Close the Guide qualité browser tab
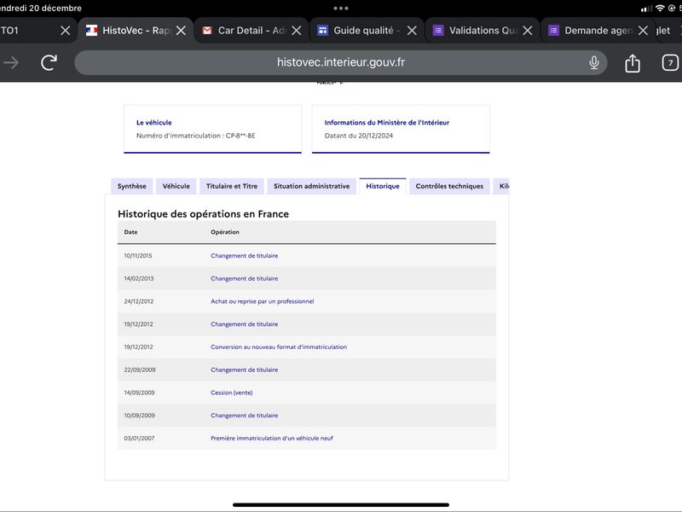The image size is (682, 512). (412, 31)
